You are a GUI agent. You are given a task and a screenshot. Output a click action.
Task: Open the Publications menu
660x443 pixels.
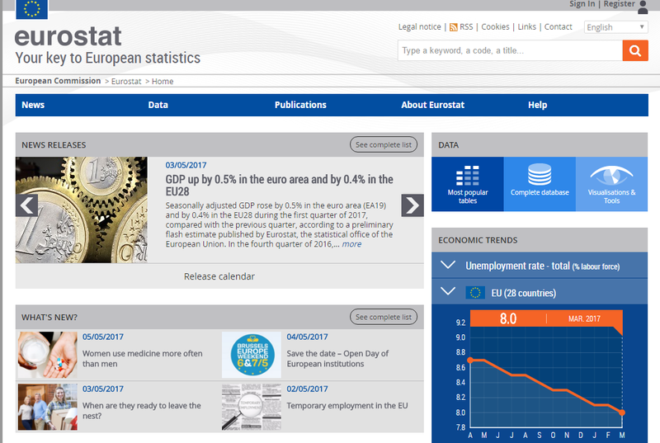[x=300, y=105]
